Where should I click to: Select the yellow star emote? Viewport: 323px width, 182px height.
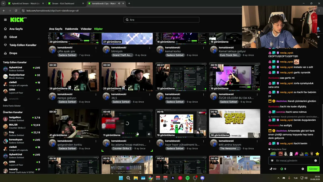coord(317,154)
